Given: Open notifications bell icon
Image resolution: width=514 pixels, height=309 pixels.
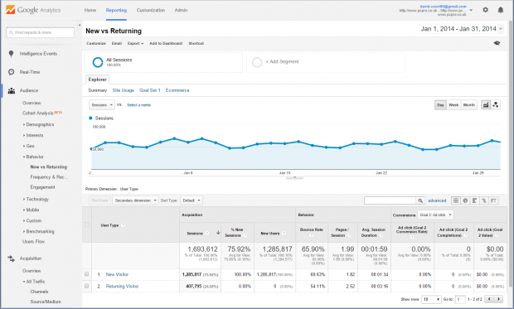Looking at the screenshot, I should 500,10.
